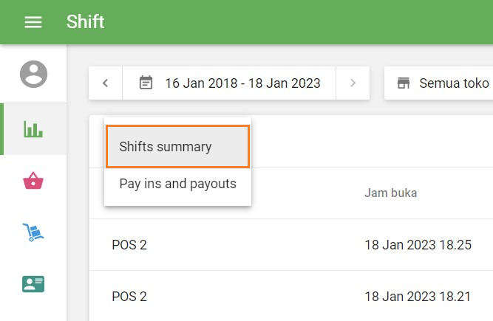Go to the previous date range
Screen dimensions: 493x321
(x=106, y=83)
